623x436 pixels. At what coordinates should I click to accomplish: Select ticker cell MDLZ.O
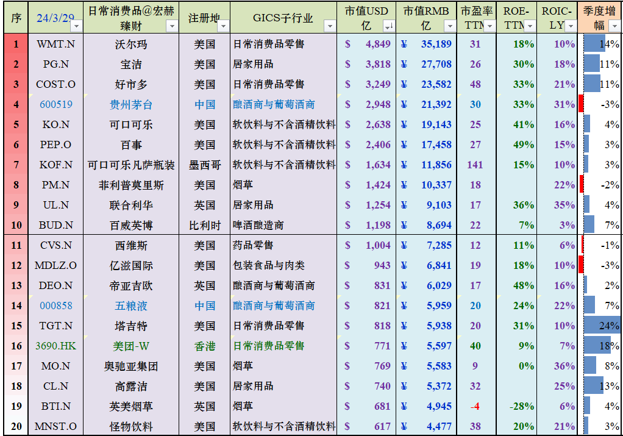point(55,265)
